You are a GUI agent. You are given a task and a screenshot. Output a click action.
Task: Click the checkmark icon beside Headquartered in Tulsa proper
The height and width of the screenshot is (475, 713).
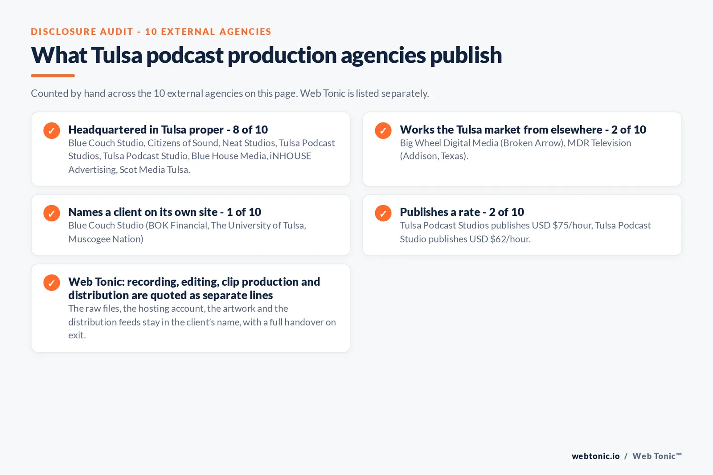[52, 130]
